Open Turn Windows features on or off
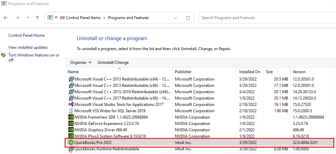This screenshot has width=336, height=154. pyautogui.click(x=34, y=58)
